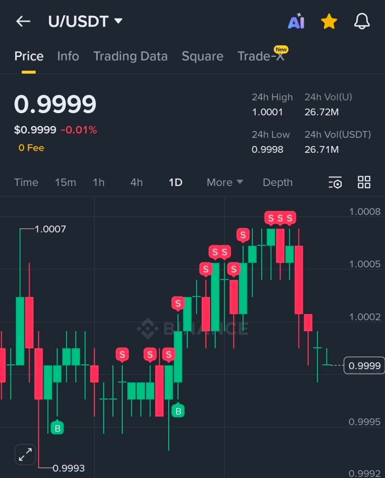Open the AI assistant icon
This screenshot has height=478, width=385.
296,22
